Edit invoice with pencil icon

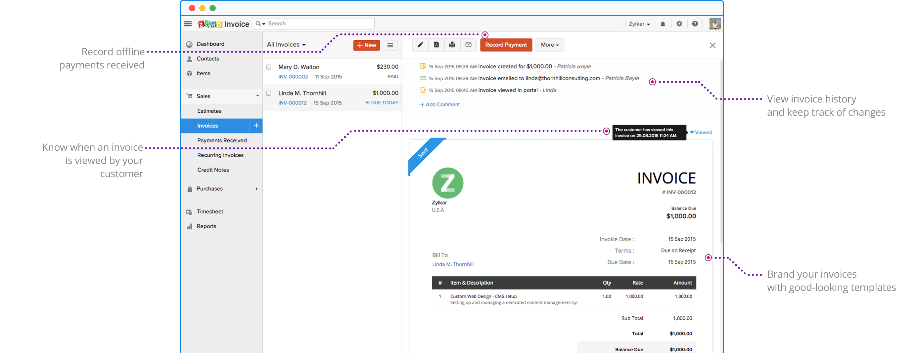[421, 45]
